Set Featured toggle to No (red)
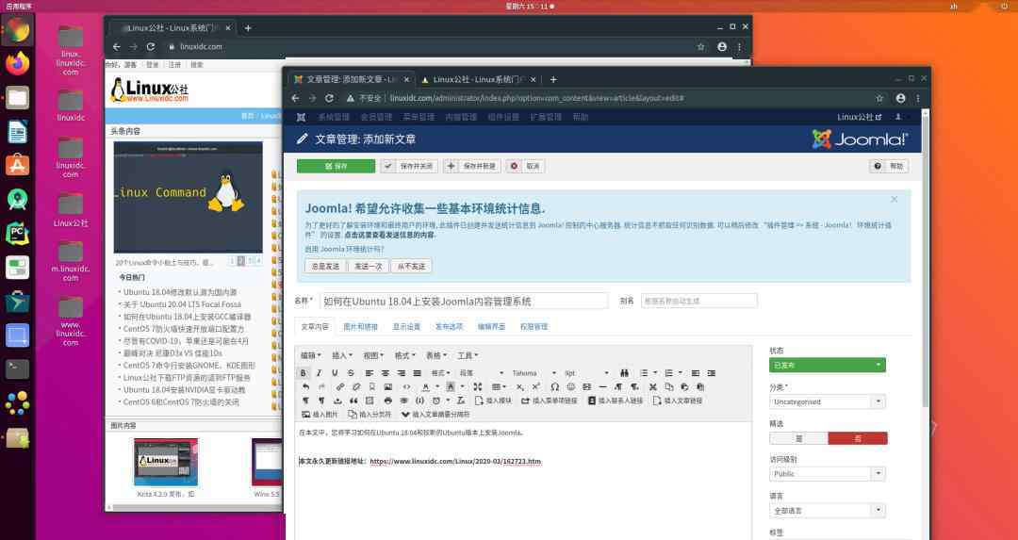 [x=858, y=438]
